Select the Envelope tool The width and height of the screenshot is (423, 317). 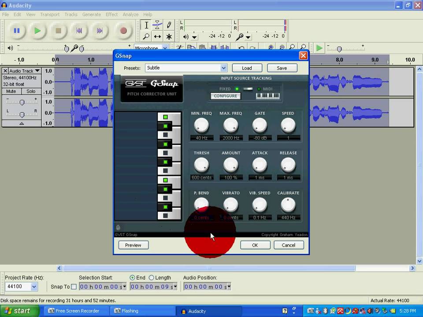pyautogui.click(x=157, y=25)
